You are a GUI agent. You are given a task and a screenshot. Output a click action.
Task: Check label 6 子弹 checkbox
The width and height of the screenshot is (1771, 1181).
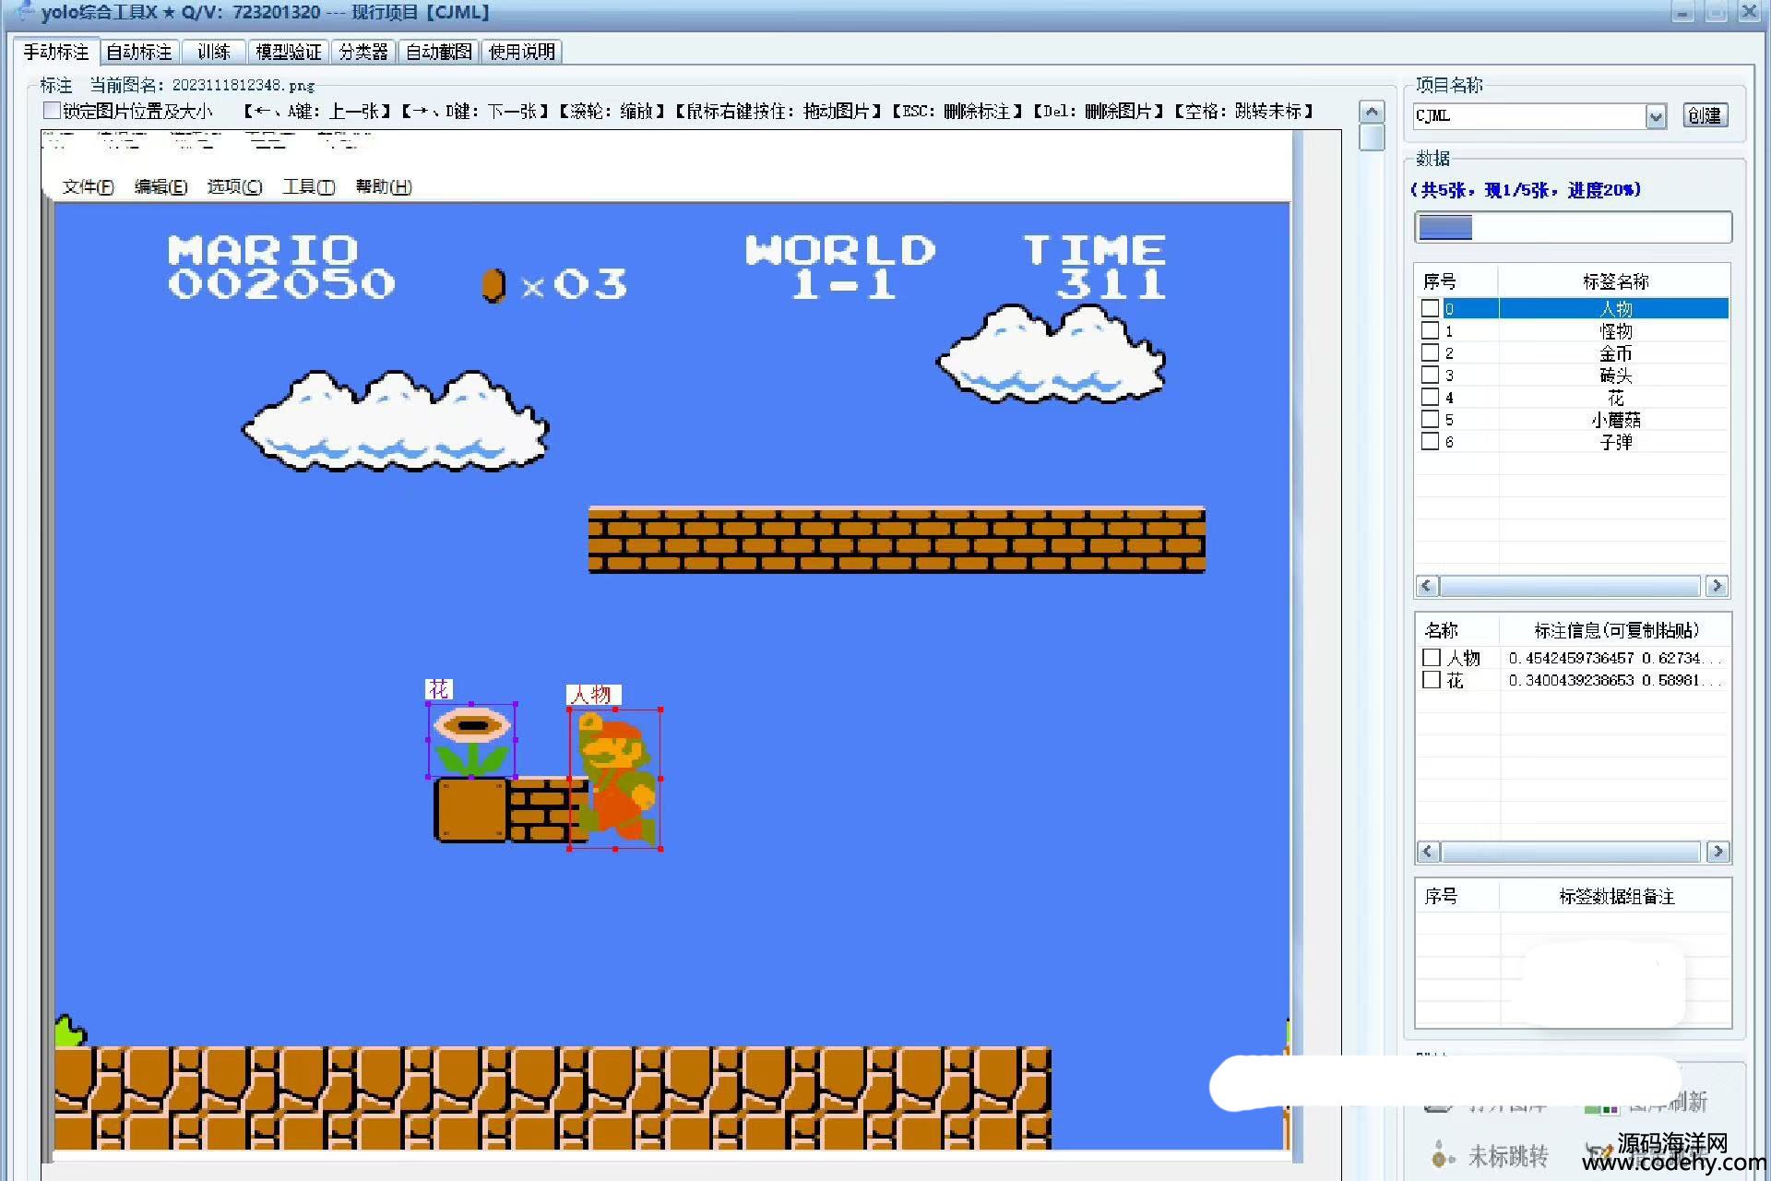(x=1430, y=441)
